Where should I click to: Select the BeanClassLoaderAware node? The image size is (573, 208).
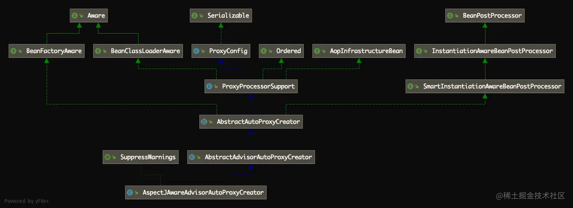coord(138,51)
